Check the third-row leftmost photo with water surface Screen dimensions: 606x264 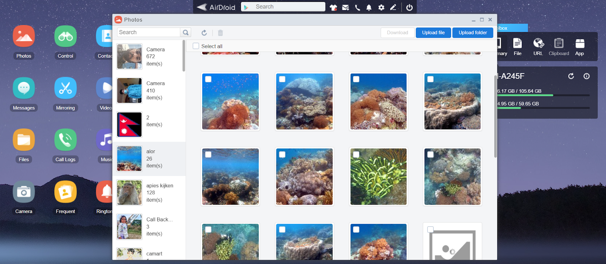tap(208, 154)
